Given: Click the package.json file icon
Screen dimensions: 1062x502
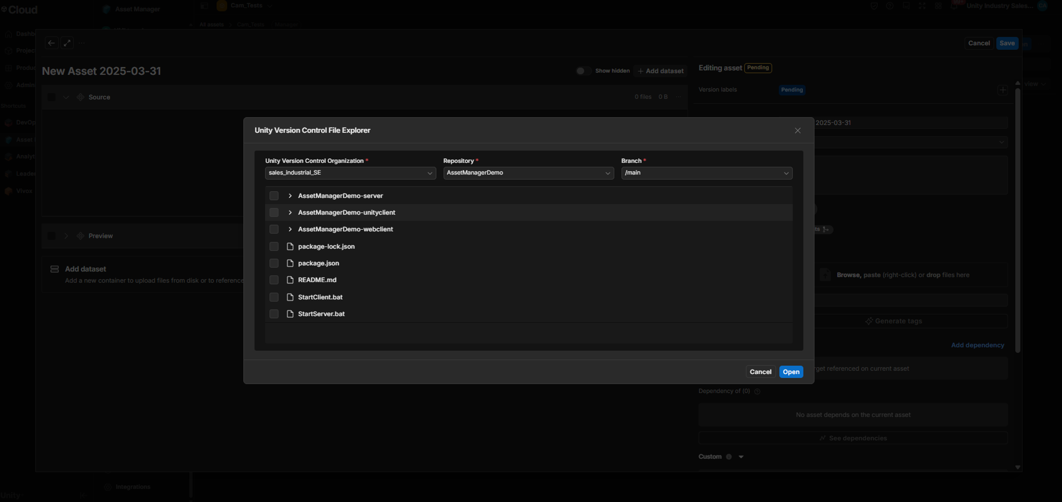Looking at the screenshot, I should click(x=290, y=263).
